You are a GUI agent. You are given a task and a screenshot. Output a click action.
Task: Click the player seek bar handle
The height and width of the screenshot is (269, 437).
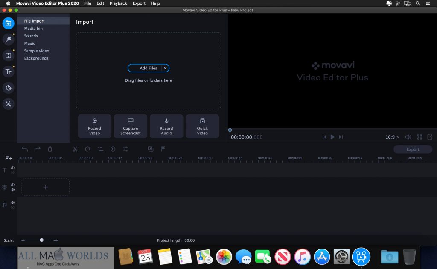tap(230, 130)
